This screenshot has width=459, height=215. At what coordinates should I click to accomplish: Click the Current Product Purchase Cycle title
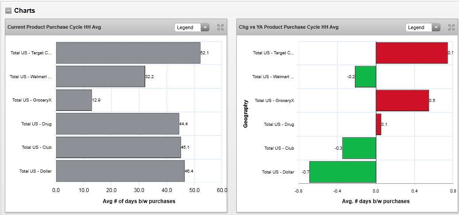point(54,27)
